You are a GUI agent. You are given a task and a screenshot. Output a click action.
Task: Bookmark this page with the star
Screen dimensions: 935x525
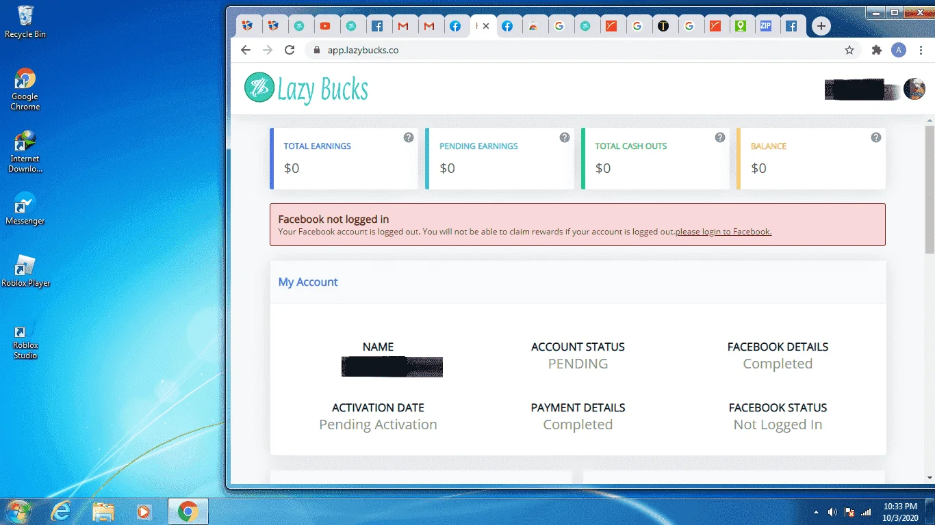[849, 50]
